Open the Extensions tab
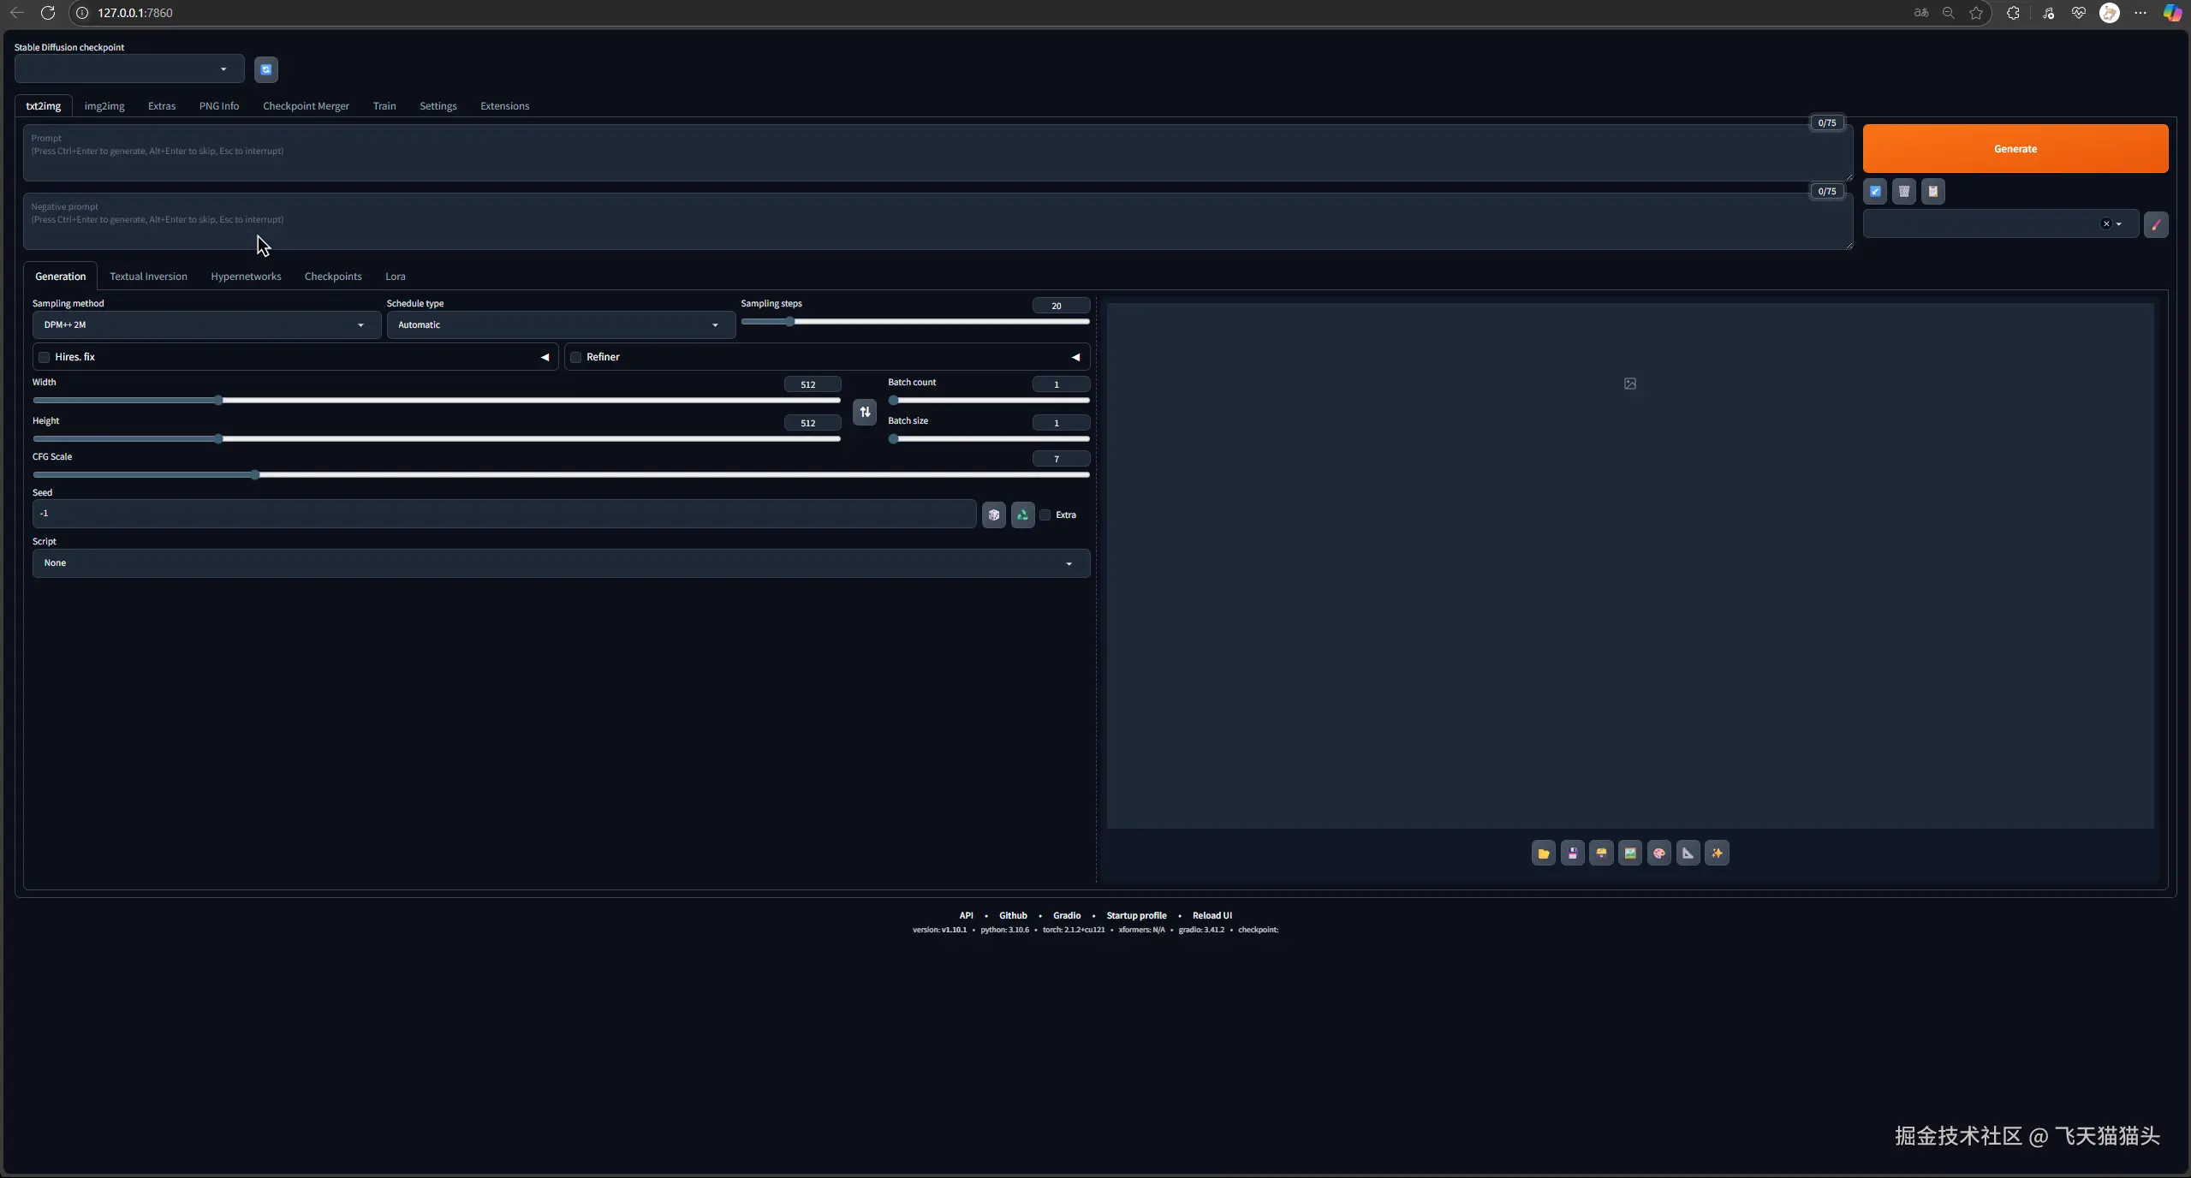The height and width of the screenshot is (1178, 2191). click(504, 106)
